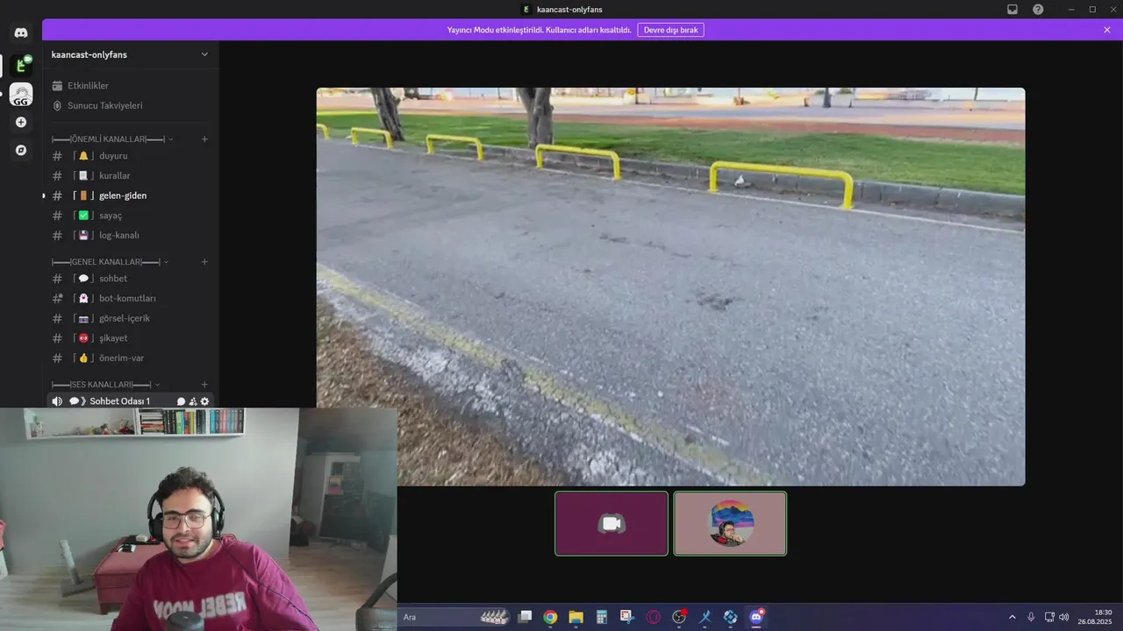The width and height of the screenshot is (1123, 631).
Task: Open the görsel-içerik channel
Action: (130, 318)
